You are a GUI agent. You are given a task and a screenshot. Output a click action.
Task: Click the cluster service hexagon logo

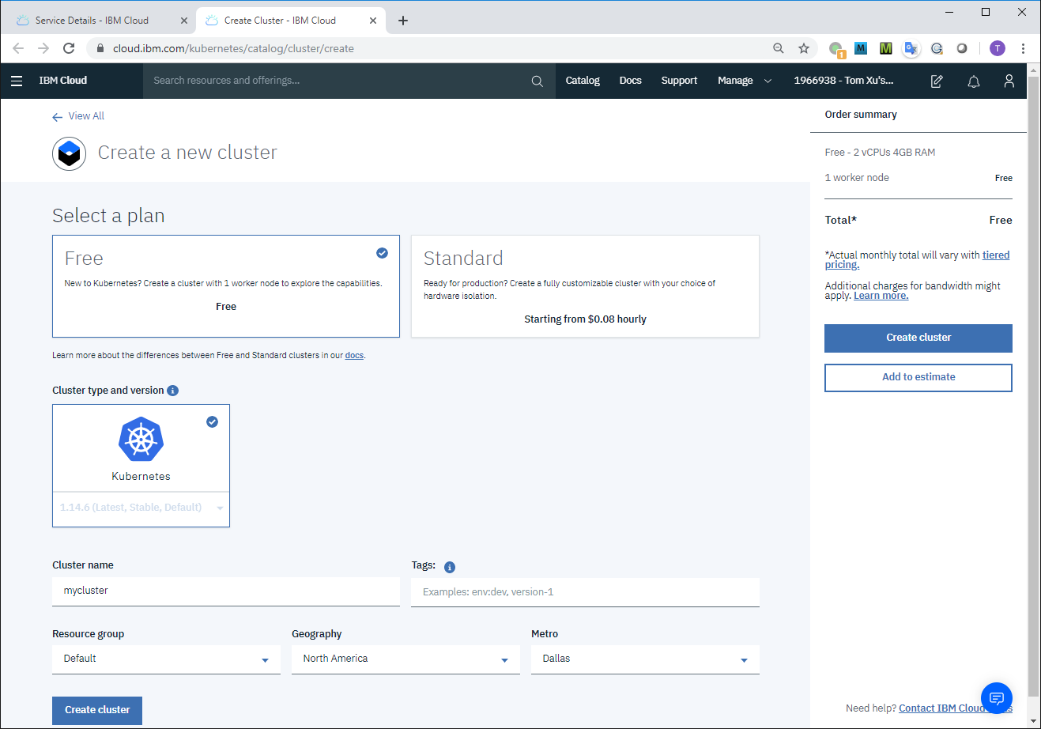coord(70,153)
